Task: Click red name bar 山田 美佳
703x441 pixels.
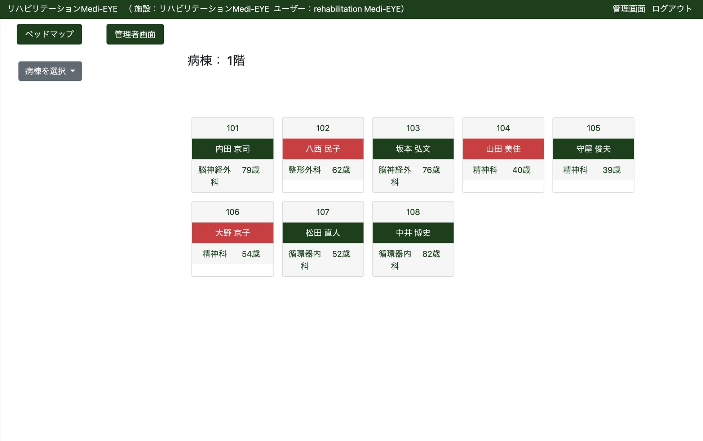Action: (x=503, y=149)
